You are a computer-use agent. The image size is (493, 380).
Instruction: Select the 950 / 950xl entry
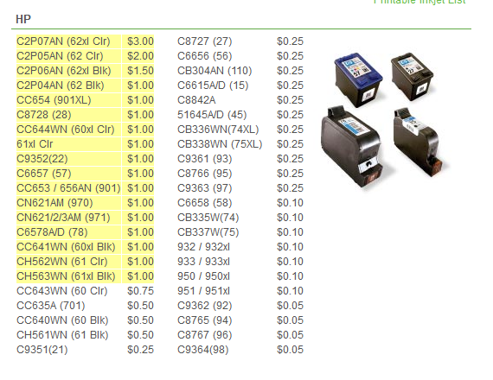pyautogui.click(x=204, y=276)
